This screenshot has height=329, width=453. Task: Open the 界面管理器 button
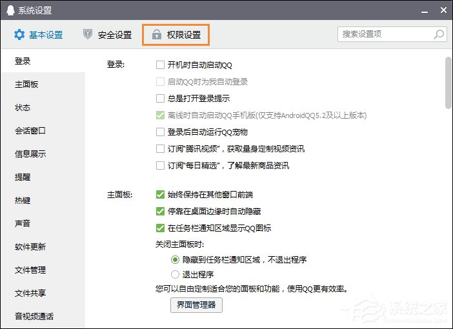[196, 305]
